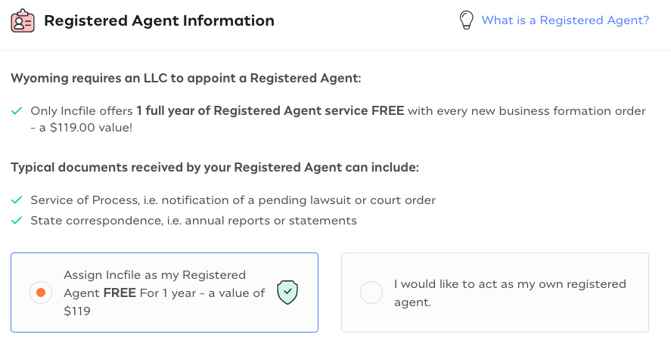671x359 pixels.
Task: Select the Assign Incfile radio button
Action: click(41, 292)
